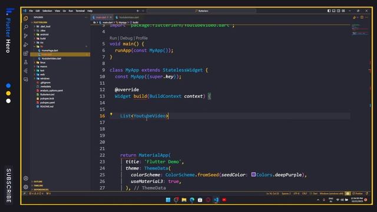The width and height of the screenshot is (377, 212).
Task: Switch to the YoutubeVideo.dart editor tab
Action: pyautogui.click(x=127, y=17)
